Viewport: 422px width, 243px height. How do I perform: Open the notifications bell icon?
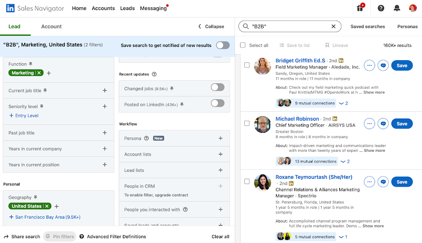397,8
